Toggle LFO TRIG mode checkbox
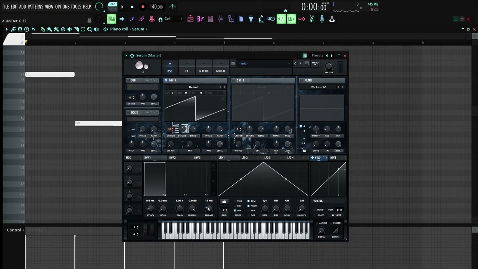The image size is (478, 269). 235,201
